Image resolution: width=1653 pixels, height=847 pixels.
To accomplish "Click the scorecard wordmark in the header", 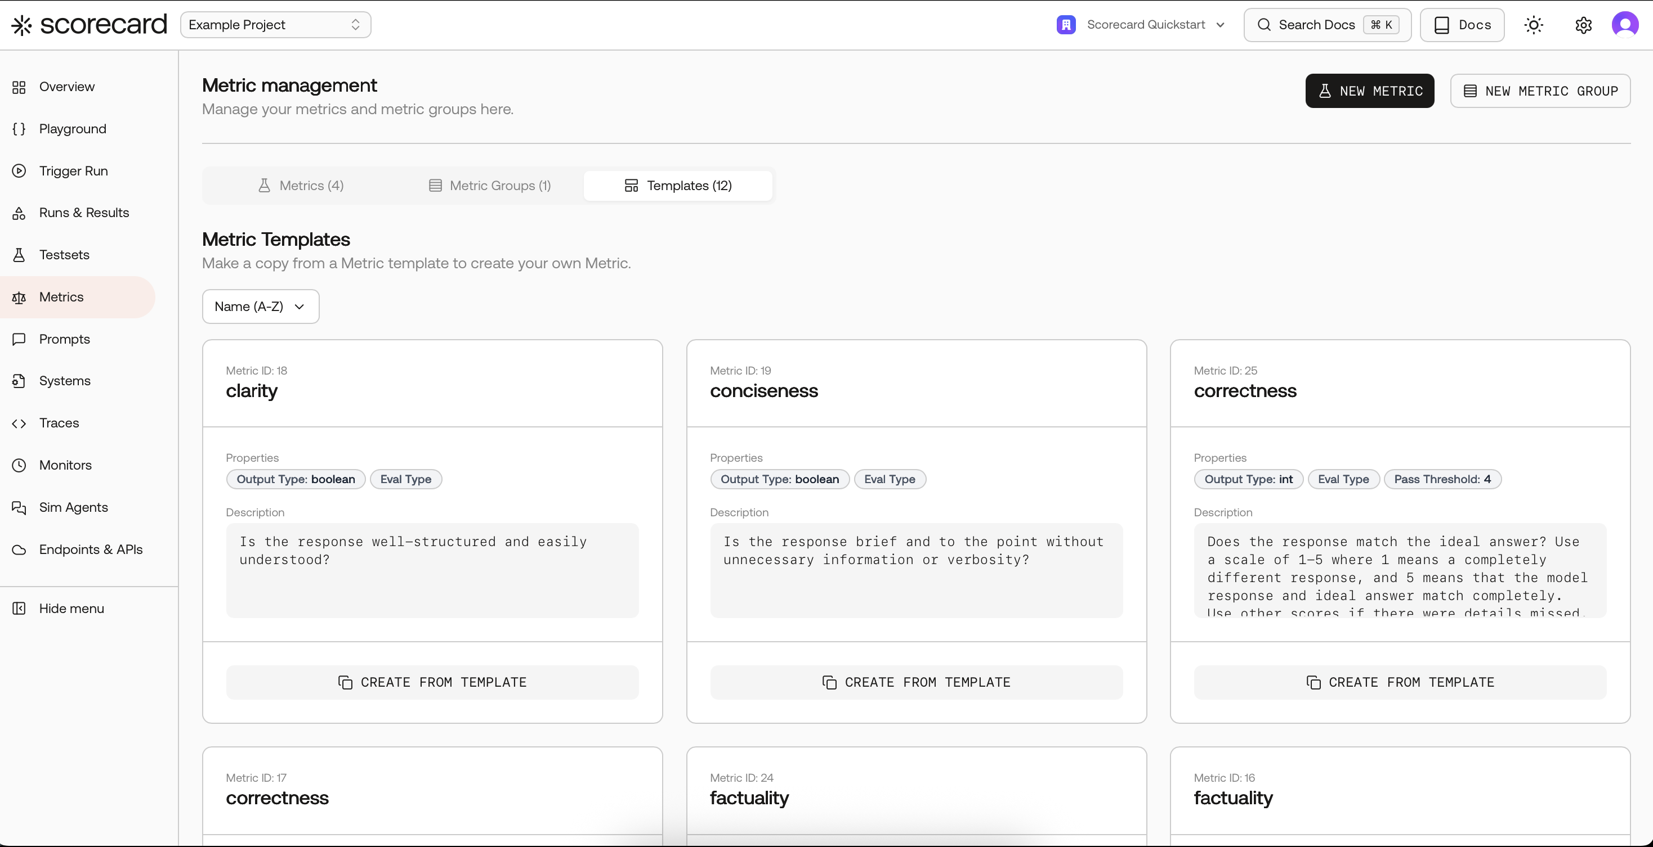I will (104, 25).
